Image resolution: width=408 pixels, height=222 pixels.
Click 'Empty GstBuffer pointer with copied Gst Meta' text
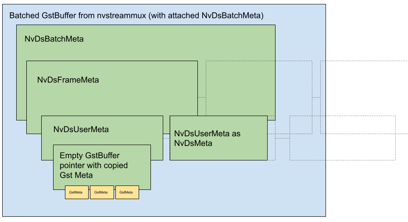pos(93,166)
